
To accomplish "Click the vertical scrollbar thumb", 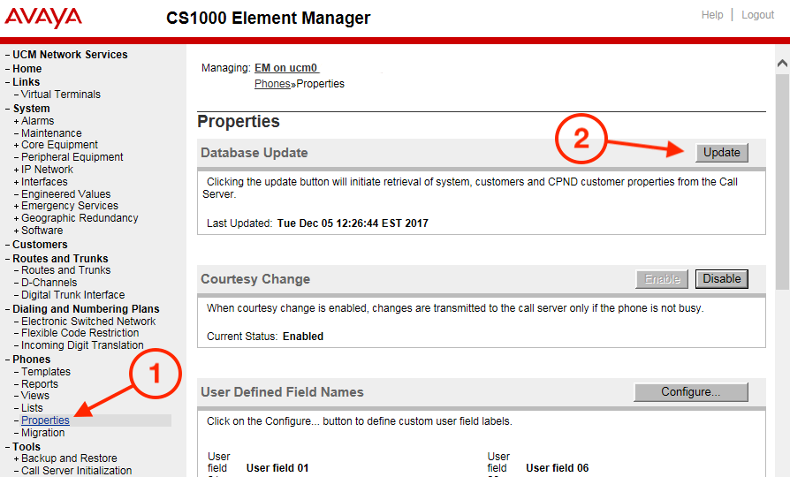I will click(782, 181).
